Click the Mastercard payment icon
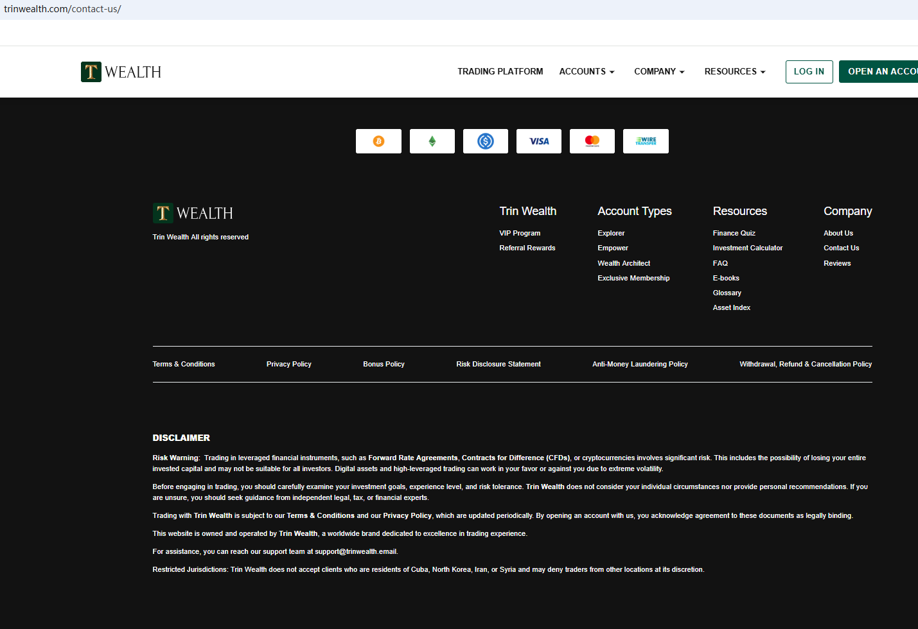918x629 pixels. point(592,141)
